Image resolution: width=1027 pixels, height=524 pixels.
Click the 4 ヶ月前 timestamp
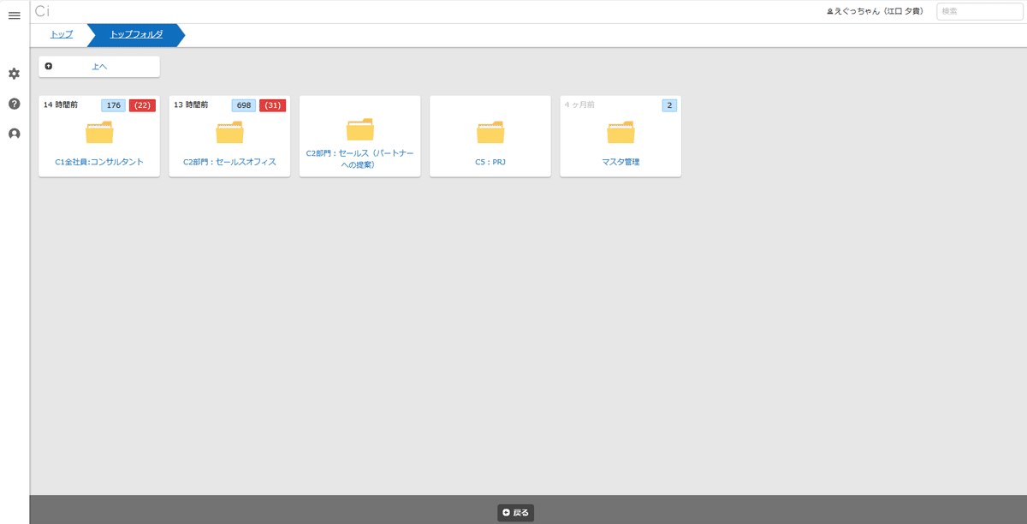pyautogui.click(x=579, y=104)
